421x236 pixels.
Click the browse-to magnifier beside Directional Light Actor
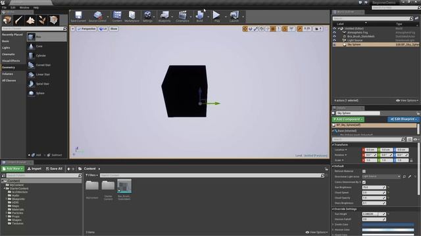pyautogui.click(x=405, y=176)
